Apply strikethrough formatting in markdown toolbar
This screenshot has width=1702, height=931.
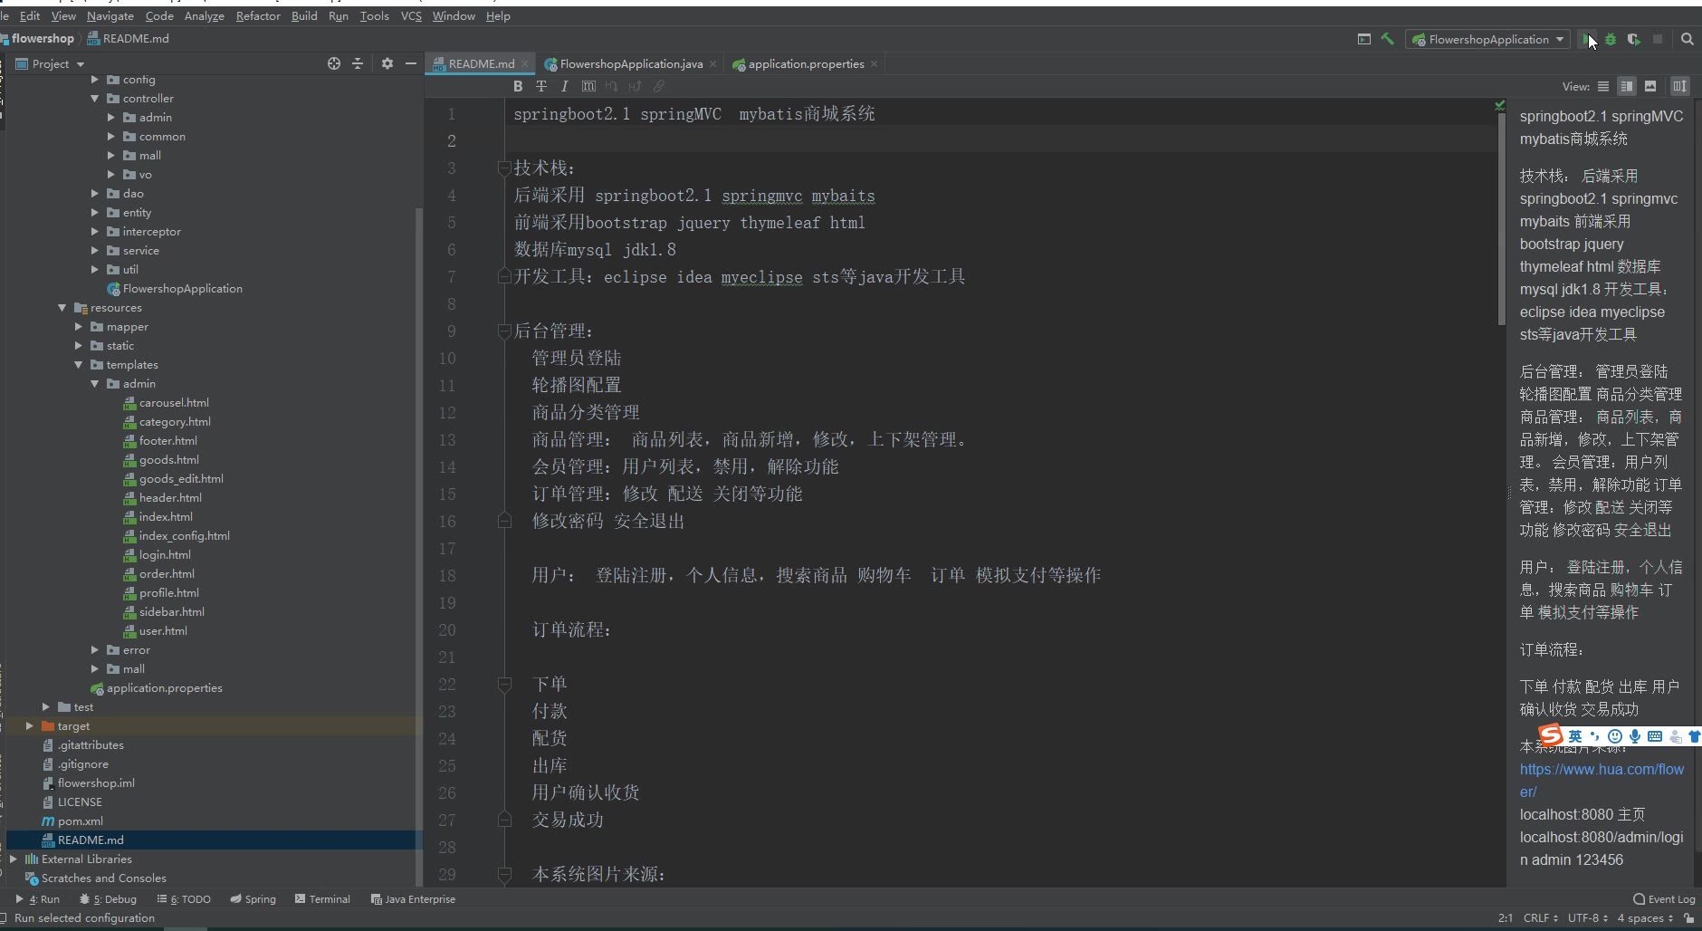coord(541,86)
